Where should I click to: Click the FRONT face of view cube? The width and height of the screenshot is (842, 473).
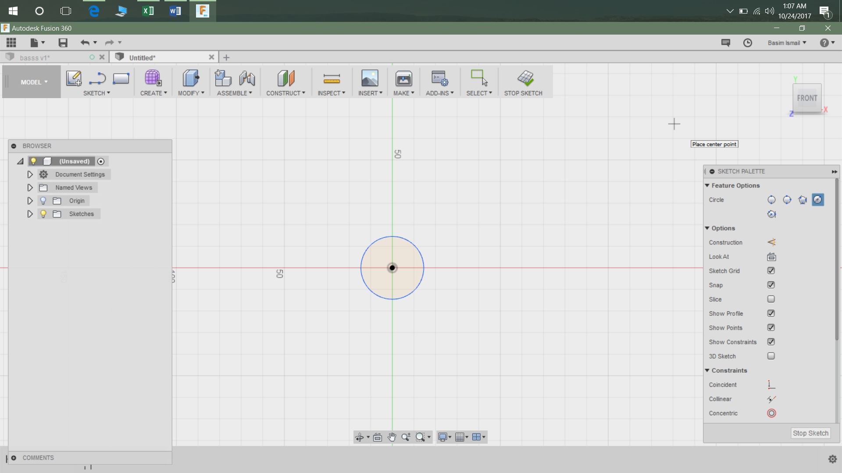tap(807, 98)
